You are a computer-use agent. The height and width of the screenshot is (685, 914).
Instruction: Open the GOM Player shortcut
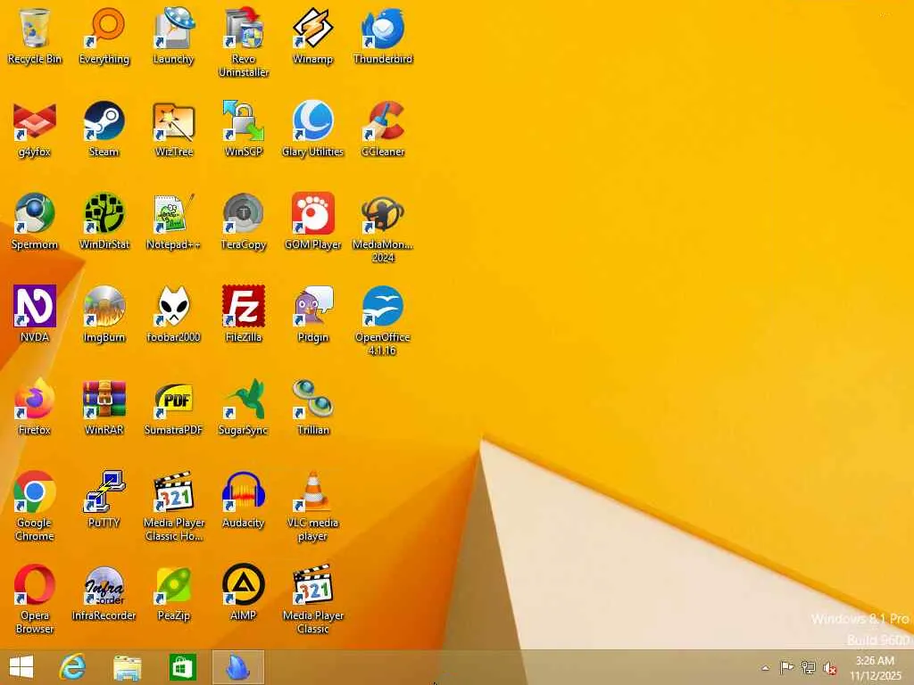[x=313, y=222]
